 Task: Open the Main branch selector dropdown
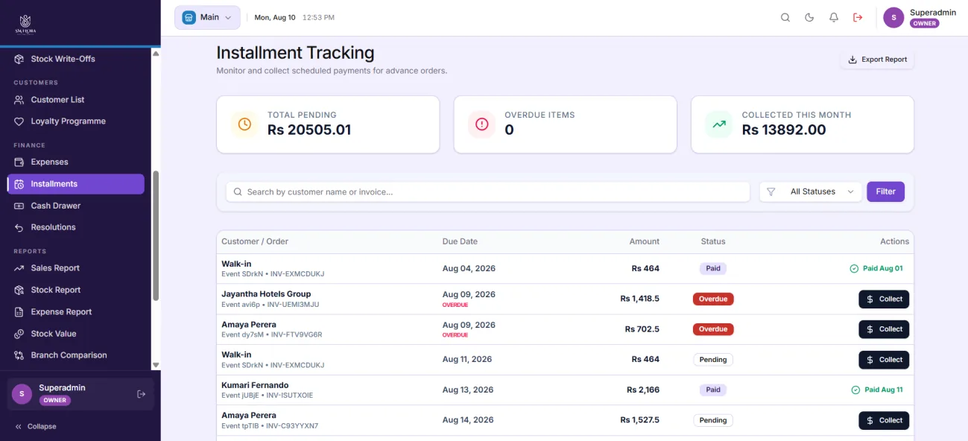point(207,17)
